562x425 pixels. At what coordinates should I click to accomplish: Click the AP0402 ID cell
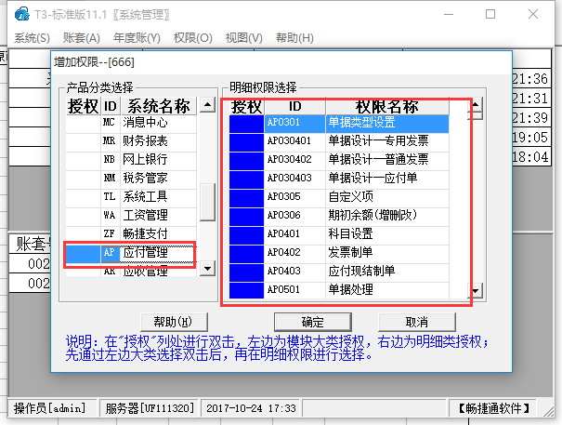[295, 255]
